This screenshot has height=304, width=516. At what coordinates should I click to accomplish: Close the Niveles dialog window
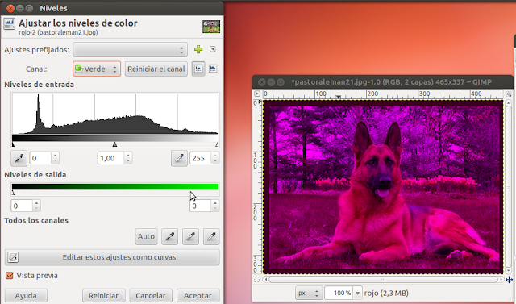pos(10,8)
